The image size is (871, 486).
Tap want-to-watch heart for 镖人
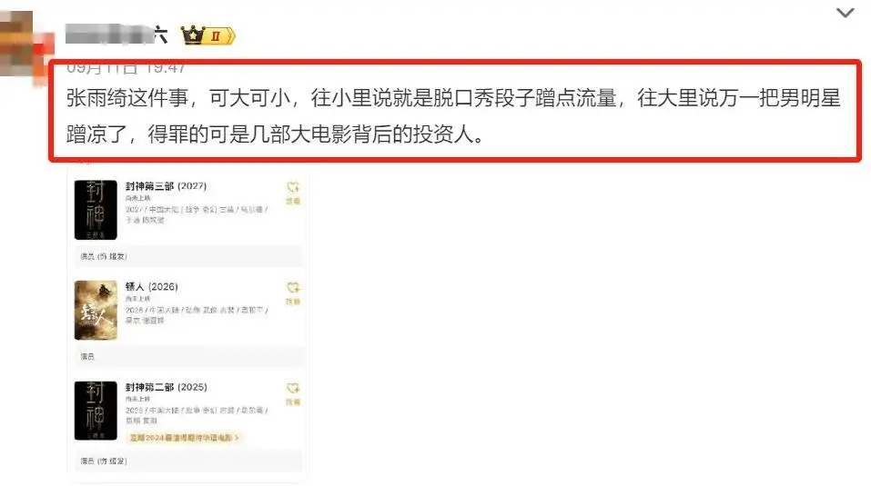[x=293, y=293]
